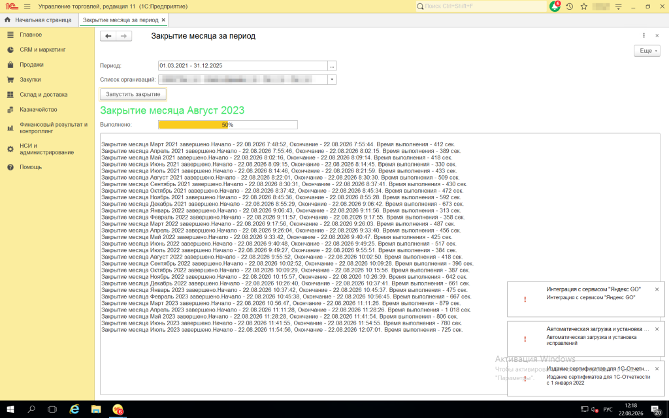
Task: Click the 50% progress bar
Action: point(228,125)
